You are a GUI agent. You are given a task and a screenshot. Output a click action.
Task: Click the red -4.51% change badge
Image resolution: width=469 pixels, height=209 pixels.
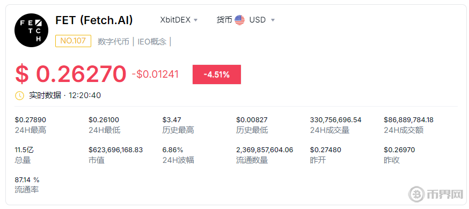coord(217,74)
